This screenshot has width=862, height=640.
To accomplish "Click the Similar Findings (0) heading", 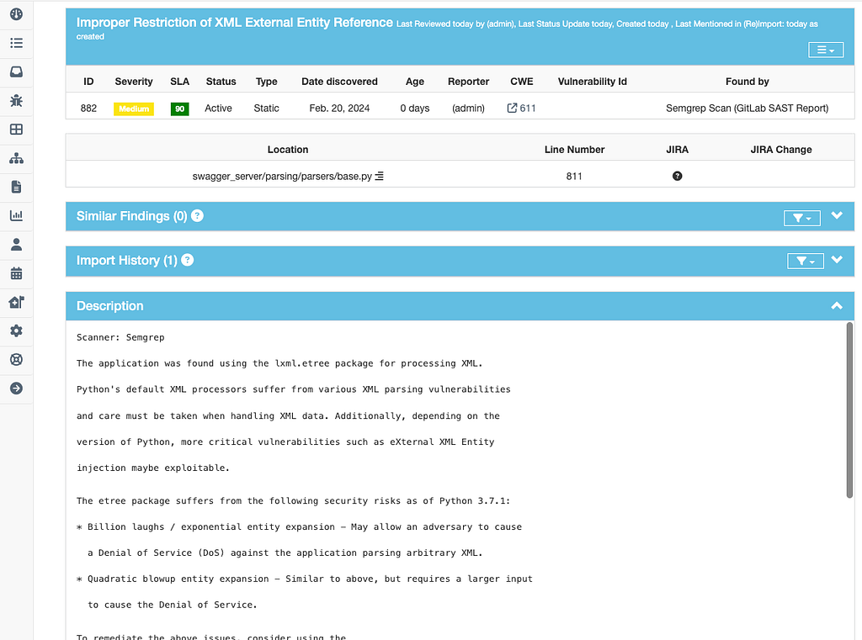I will coord(132,216).
